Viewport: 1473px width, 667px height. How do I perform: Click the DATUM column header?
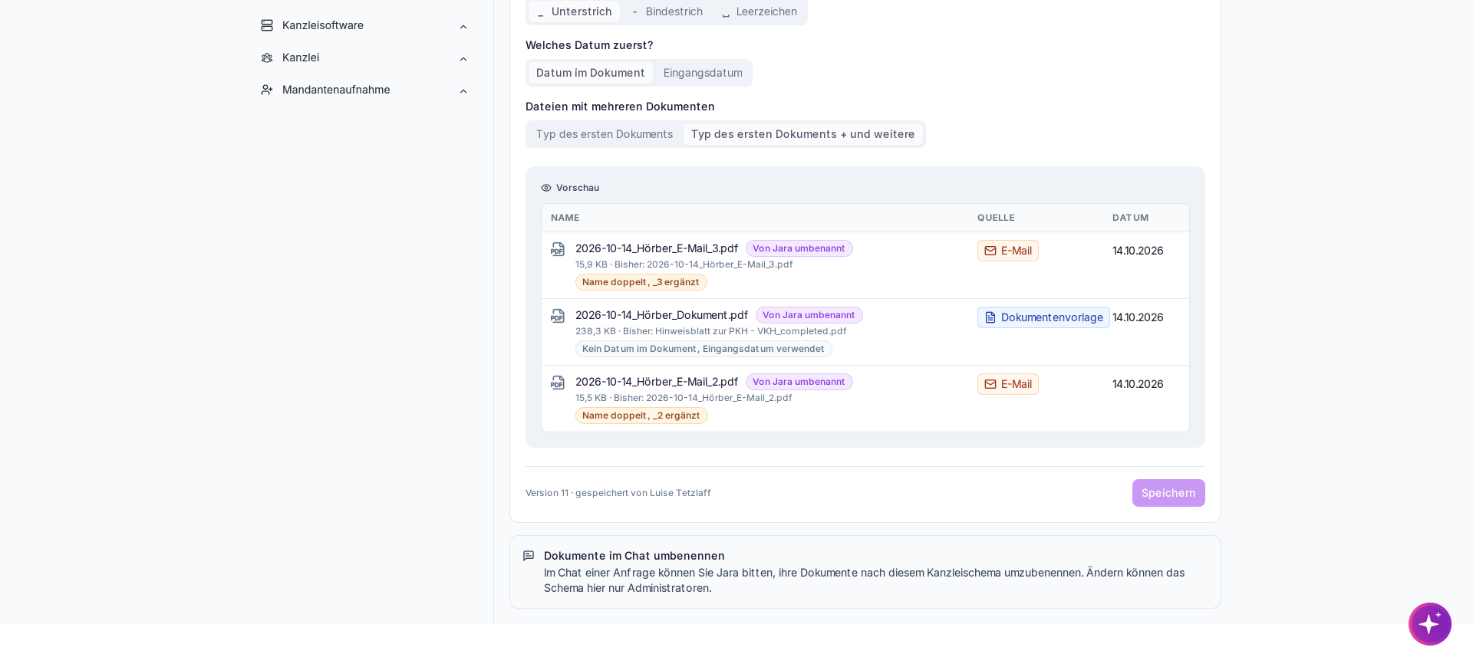click(x=1130, y=218)
